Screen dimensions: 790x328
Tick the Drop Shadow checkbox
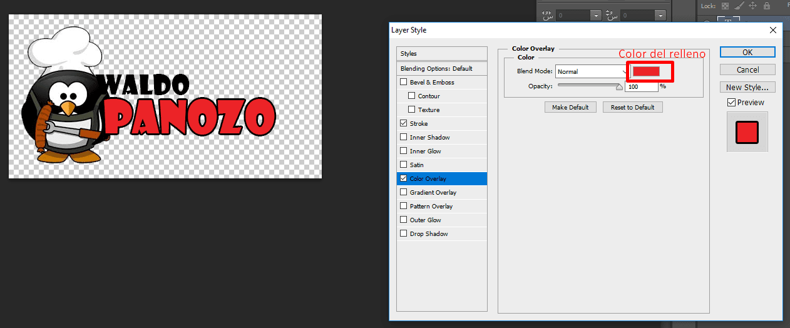[x=404, y=233]
